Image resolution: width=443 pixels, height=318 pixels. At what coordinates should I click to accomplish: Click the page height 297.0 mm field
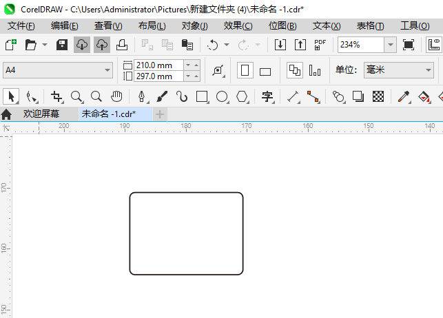[x=158, y=76]
